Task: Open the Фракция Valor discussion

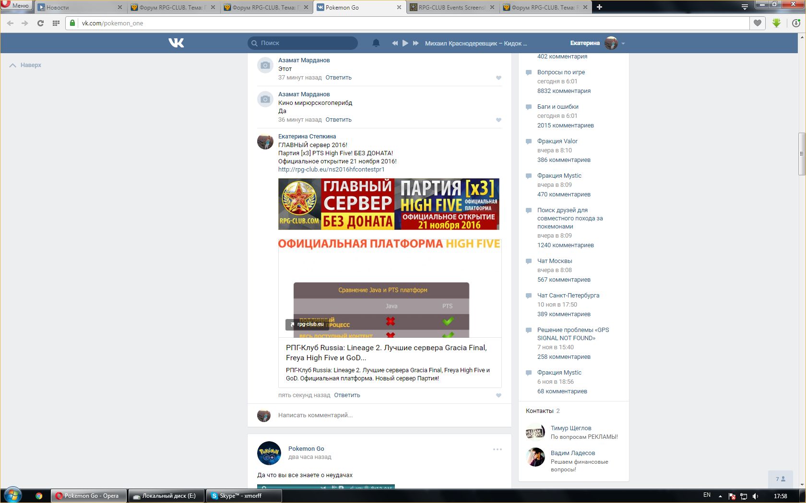Action: click(x=557, y=141)
